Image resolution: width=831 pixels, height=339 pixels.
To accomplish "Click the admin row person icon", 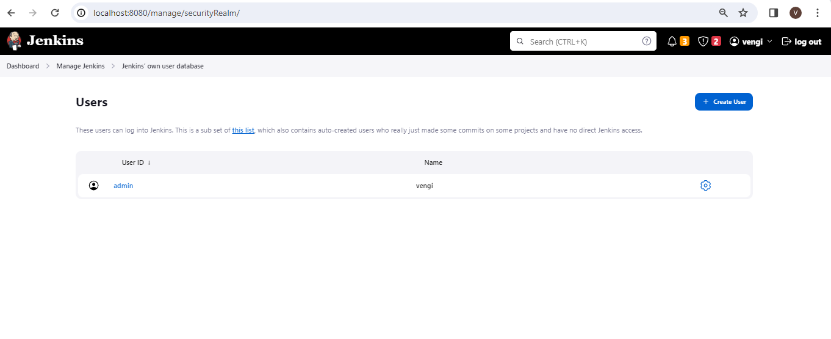I will [93, 186].
